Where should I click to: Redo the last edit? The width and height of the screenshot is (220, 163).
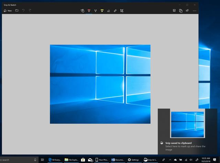click(x=30, y=11)
